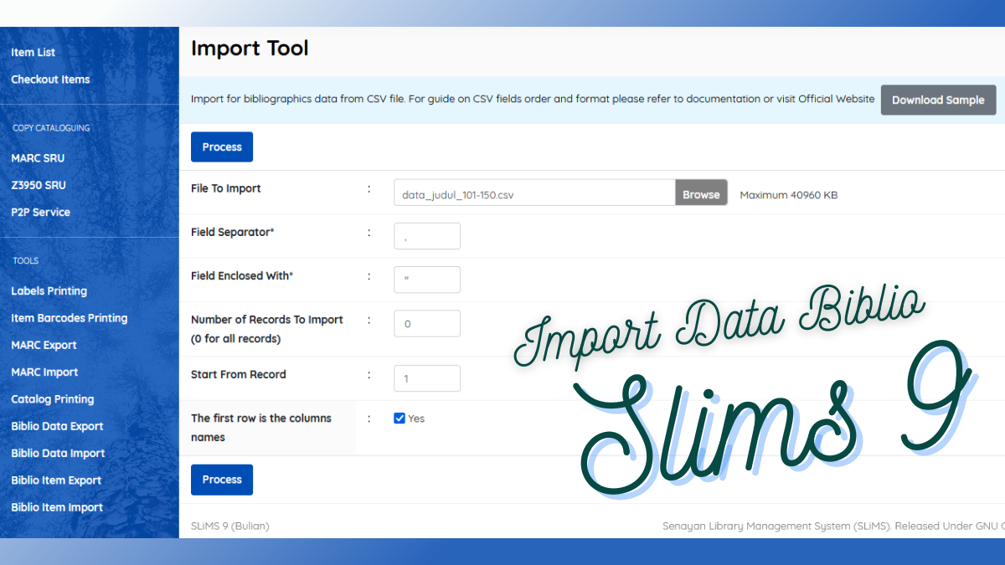Select Biblio Data Import

click(57, 453)
